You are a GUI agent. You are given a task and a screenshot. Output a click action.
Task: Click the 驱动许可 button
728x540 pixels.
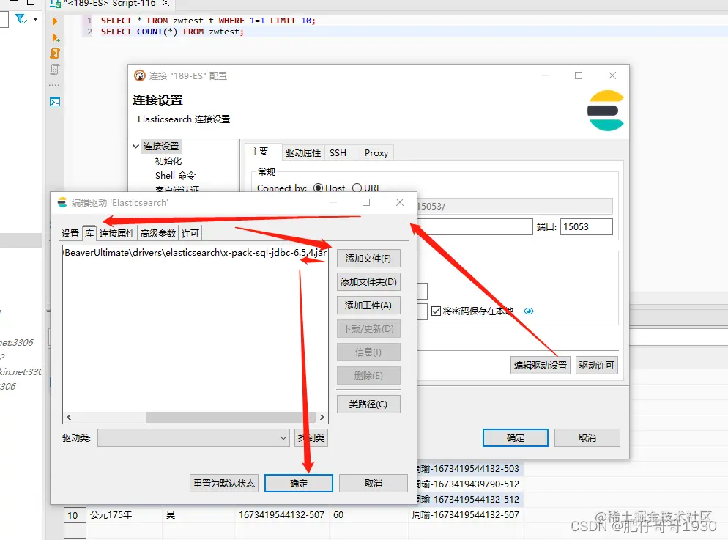click(x=597, y=366)
